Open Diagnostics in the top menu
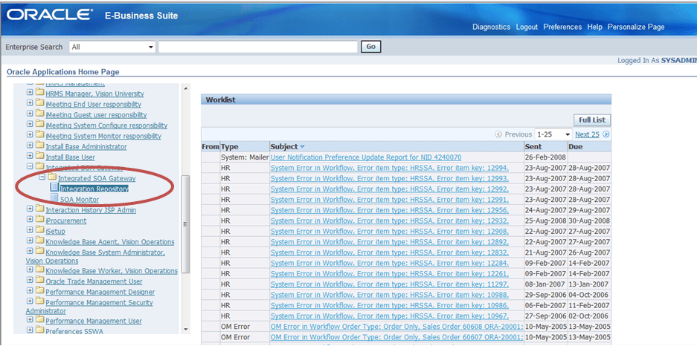 tap(491, 27)
